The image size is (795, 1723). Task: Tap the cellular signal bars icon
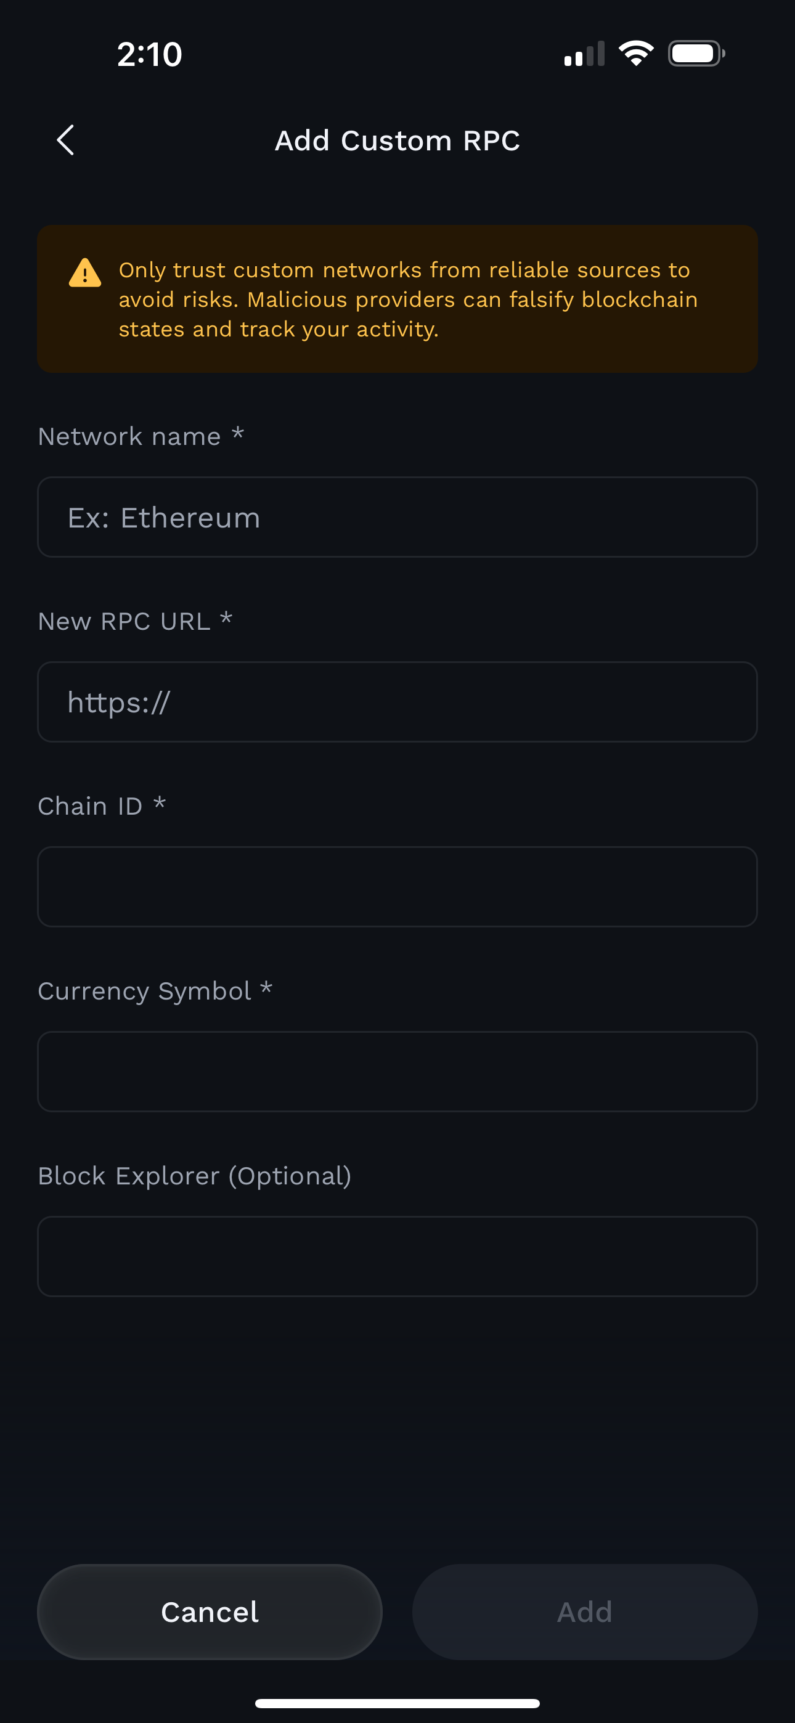(584, 54)
